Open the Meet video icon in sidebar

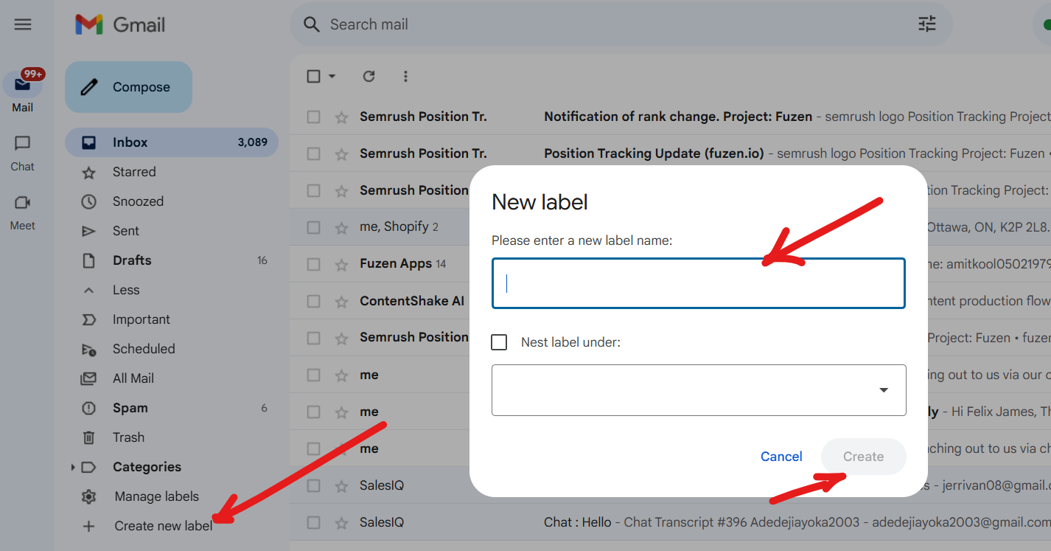23,202
